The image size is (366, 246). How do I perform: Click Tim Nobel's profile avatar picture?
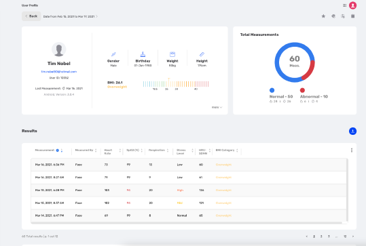pyautogui.click(x=59, y=49)
